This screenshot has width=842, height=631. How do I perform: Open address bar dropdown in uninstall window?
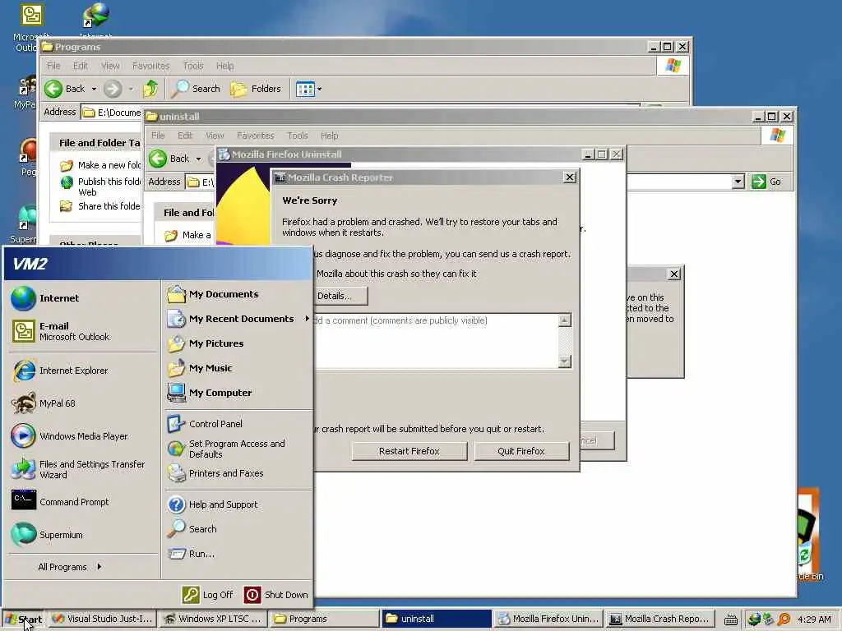(738, 182)
